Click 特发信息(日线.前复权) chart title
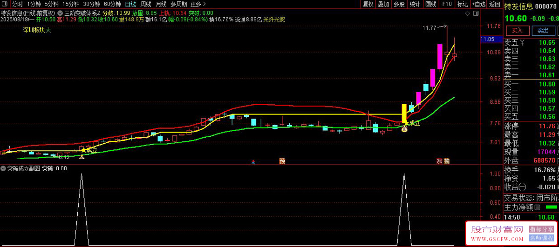The image size is (559, 247). (28, 13)
